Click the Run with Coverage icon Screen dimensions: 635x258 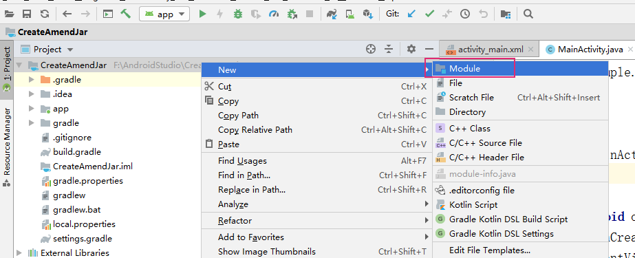tap(255, 14)
